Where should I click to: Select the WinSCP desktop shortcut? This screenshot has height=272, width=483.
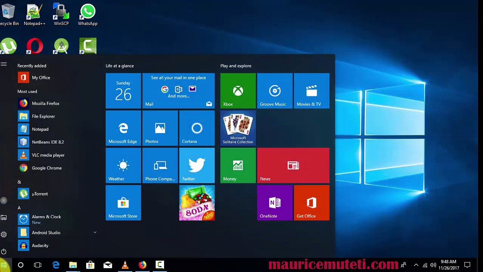point(61,15)
